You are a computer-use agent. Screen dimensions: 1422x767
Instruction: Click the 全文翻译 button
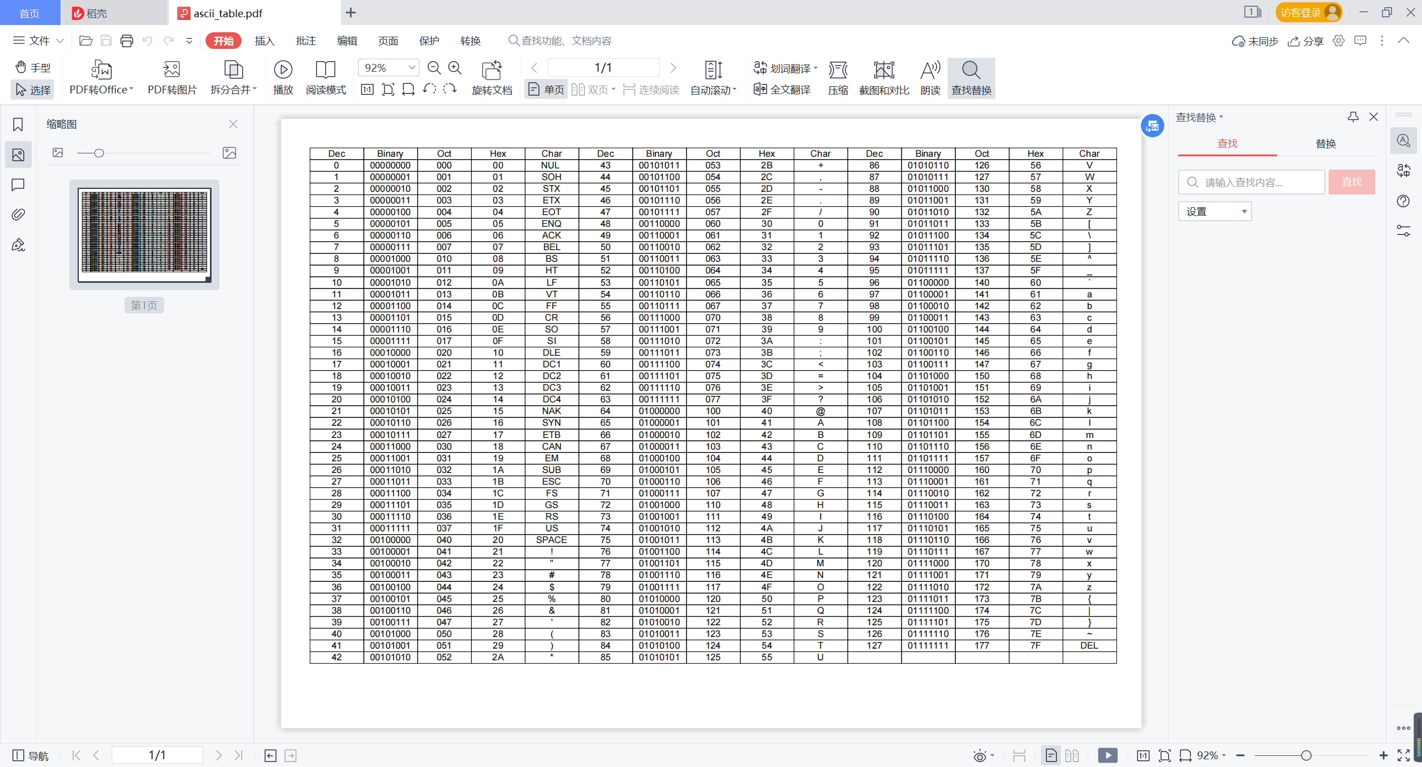coord(783,89)
